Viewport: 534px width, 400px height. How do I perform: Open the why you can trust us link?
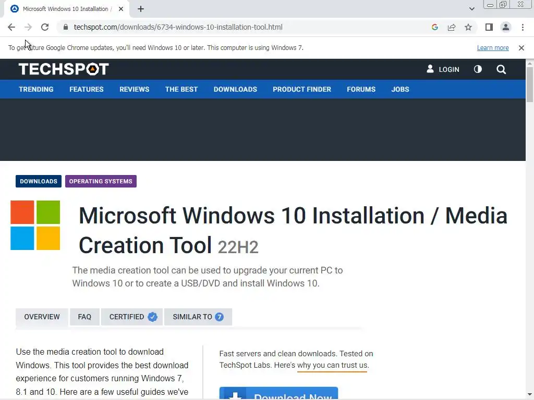[x=332, y=365]
